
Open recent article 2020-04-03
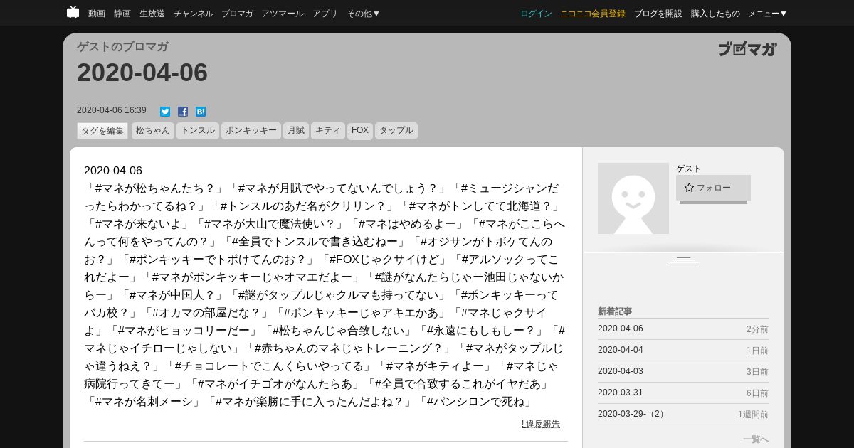621,371
